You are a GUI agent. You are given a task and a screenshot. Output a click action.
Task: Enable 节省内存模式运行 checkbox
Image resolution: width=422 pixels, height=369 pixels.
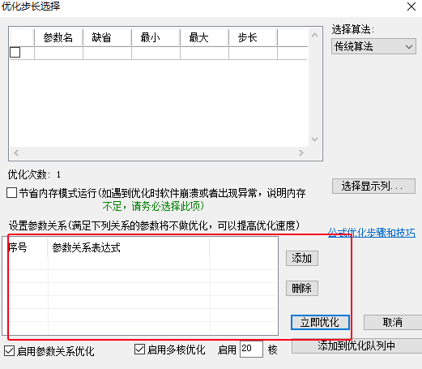coord(11,193)
